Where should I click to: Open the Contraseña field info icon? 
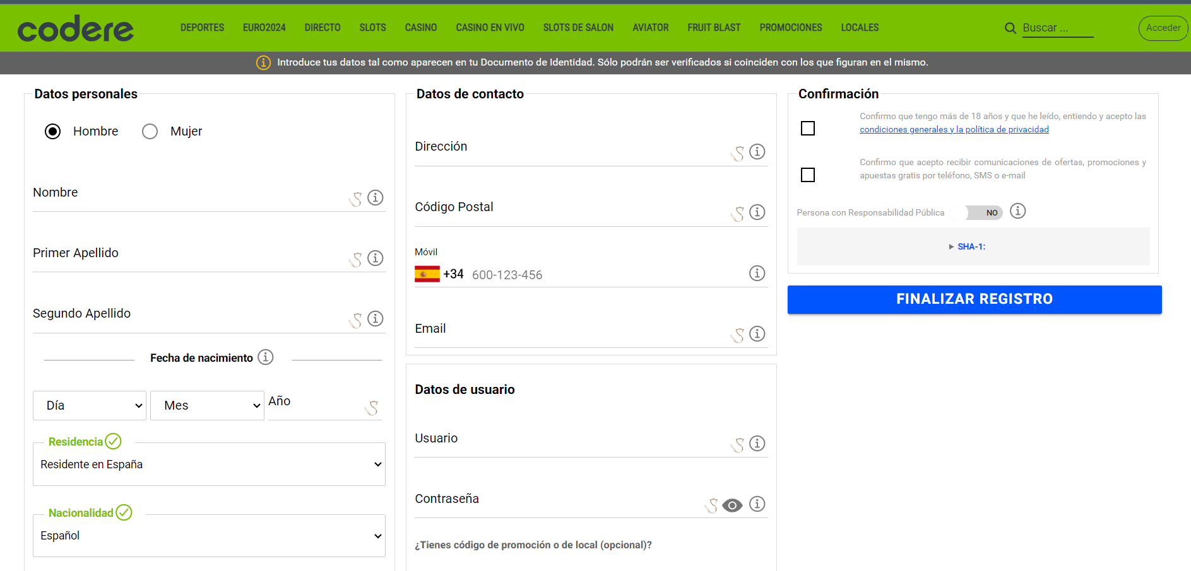pos(757,504)
